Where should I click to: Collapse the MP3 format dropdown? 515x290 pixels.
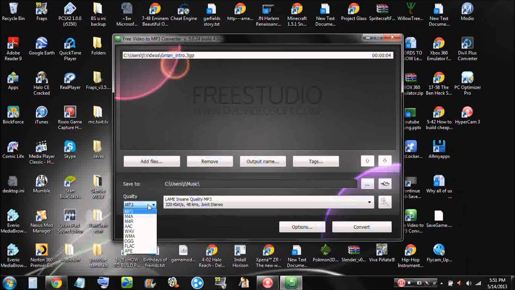coord(153,205)
